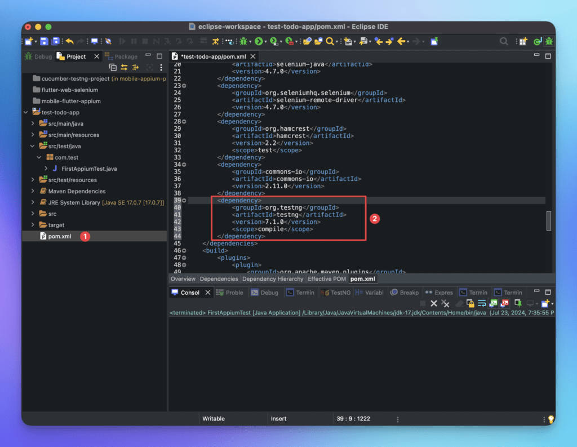Click the Coverage run toolbar icon

[274, 41]
